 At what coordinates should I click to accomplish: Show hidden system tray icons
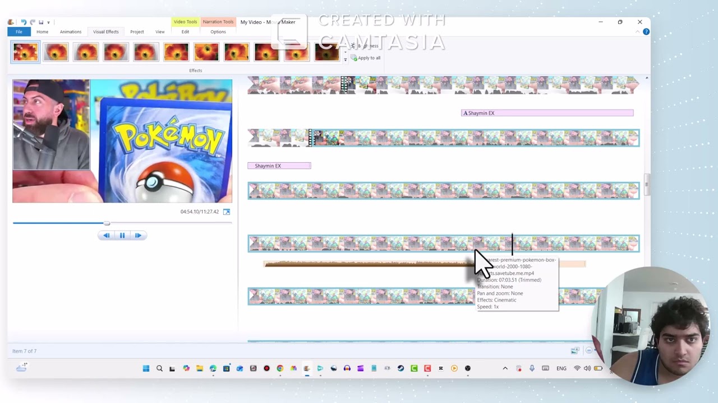(x=505, y=368)
